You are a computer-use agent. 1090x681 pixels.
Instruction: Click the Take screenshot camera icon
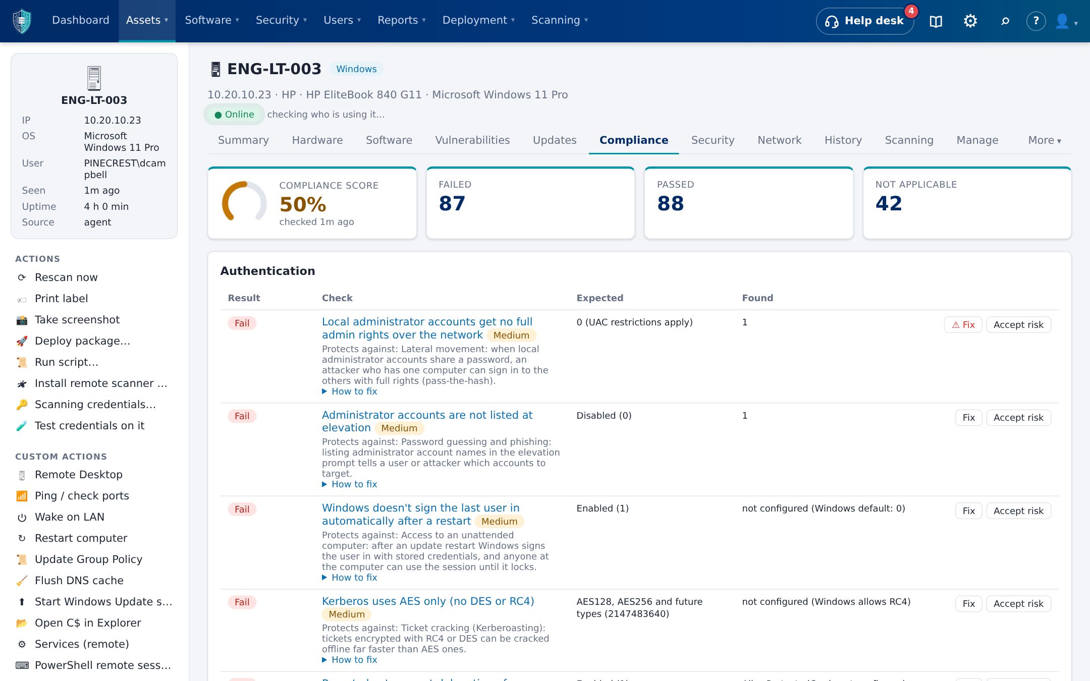(22, 320)
